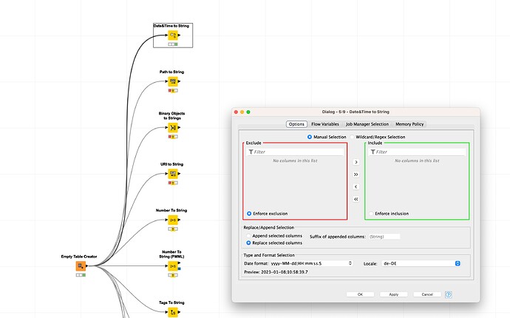The height and width of the screenshot is (318, 510).
Task: Click the Include list Filter field
Action: pos(418,152)
